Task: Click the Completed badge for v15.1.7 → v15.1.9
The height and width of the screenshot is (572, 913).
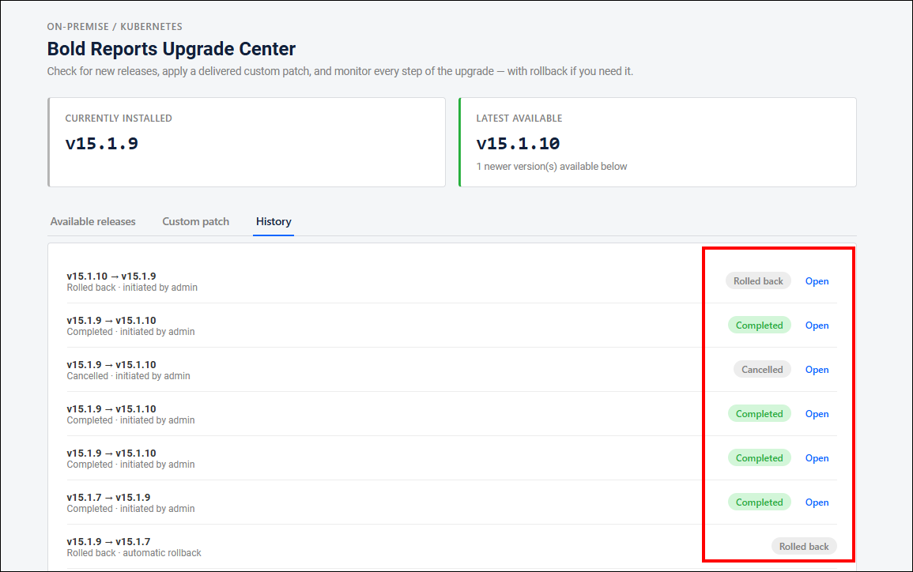Action: 760,502
